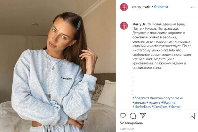
Task: Open hashtag #like4likes
Action: click(159, 107)
